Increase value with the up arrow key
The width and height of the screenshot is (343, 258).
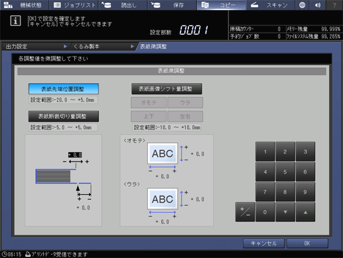305,212
